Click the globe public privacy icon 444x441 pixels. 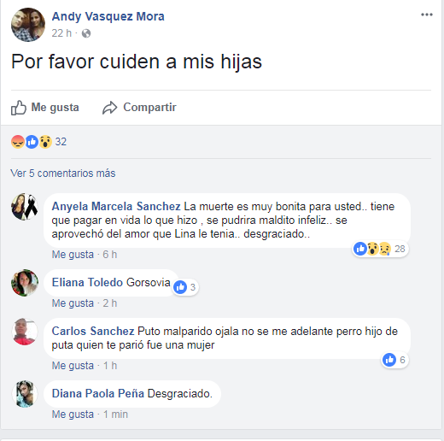86,33
